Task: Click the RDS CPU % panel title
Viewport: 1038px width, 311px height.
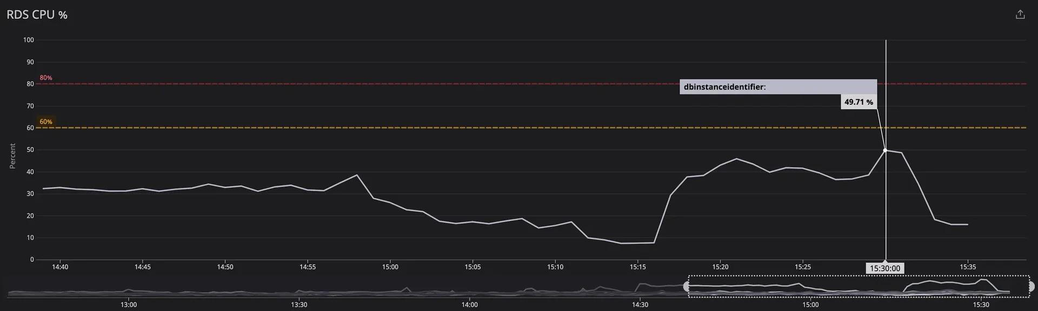Action: (x=37, y=15)
